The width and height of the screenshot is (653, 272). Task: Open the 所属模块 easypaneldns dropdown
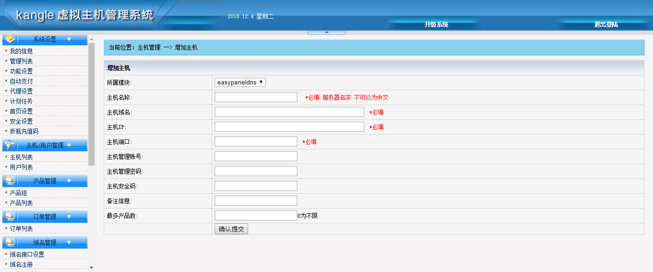(x=240, y=82)
